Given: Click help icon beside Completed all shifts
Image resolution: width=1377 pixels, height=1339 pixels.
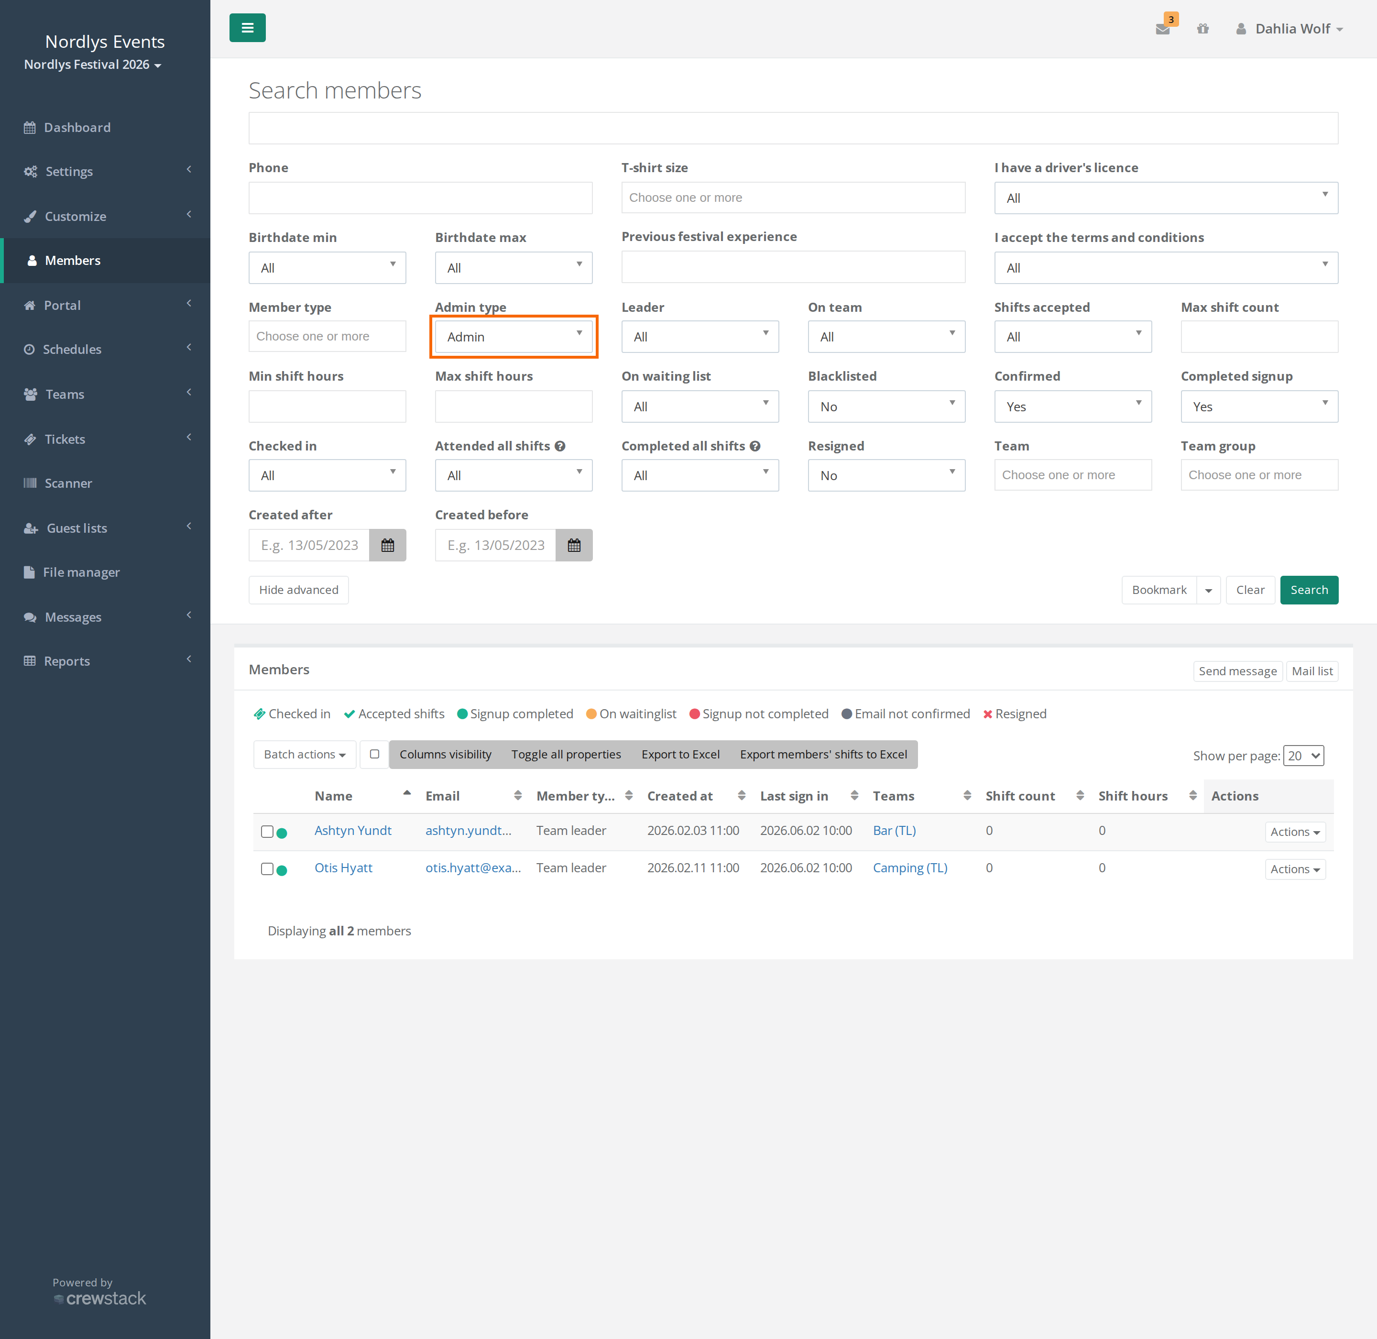Looking at the screenshot, I should pos(754,446).
